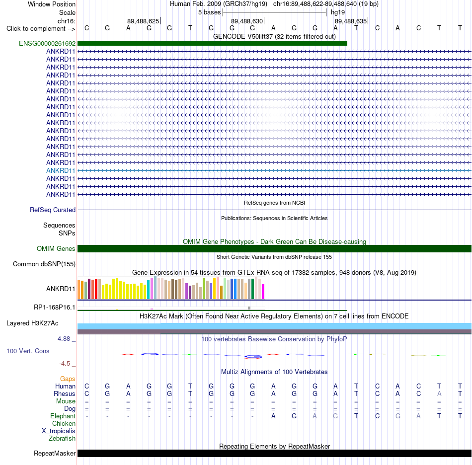
Task: Click the Zebrafish species label
Action: [x=62, y=439]
